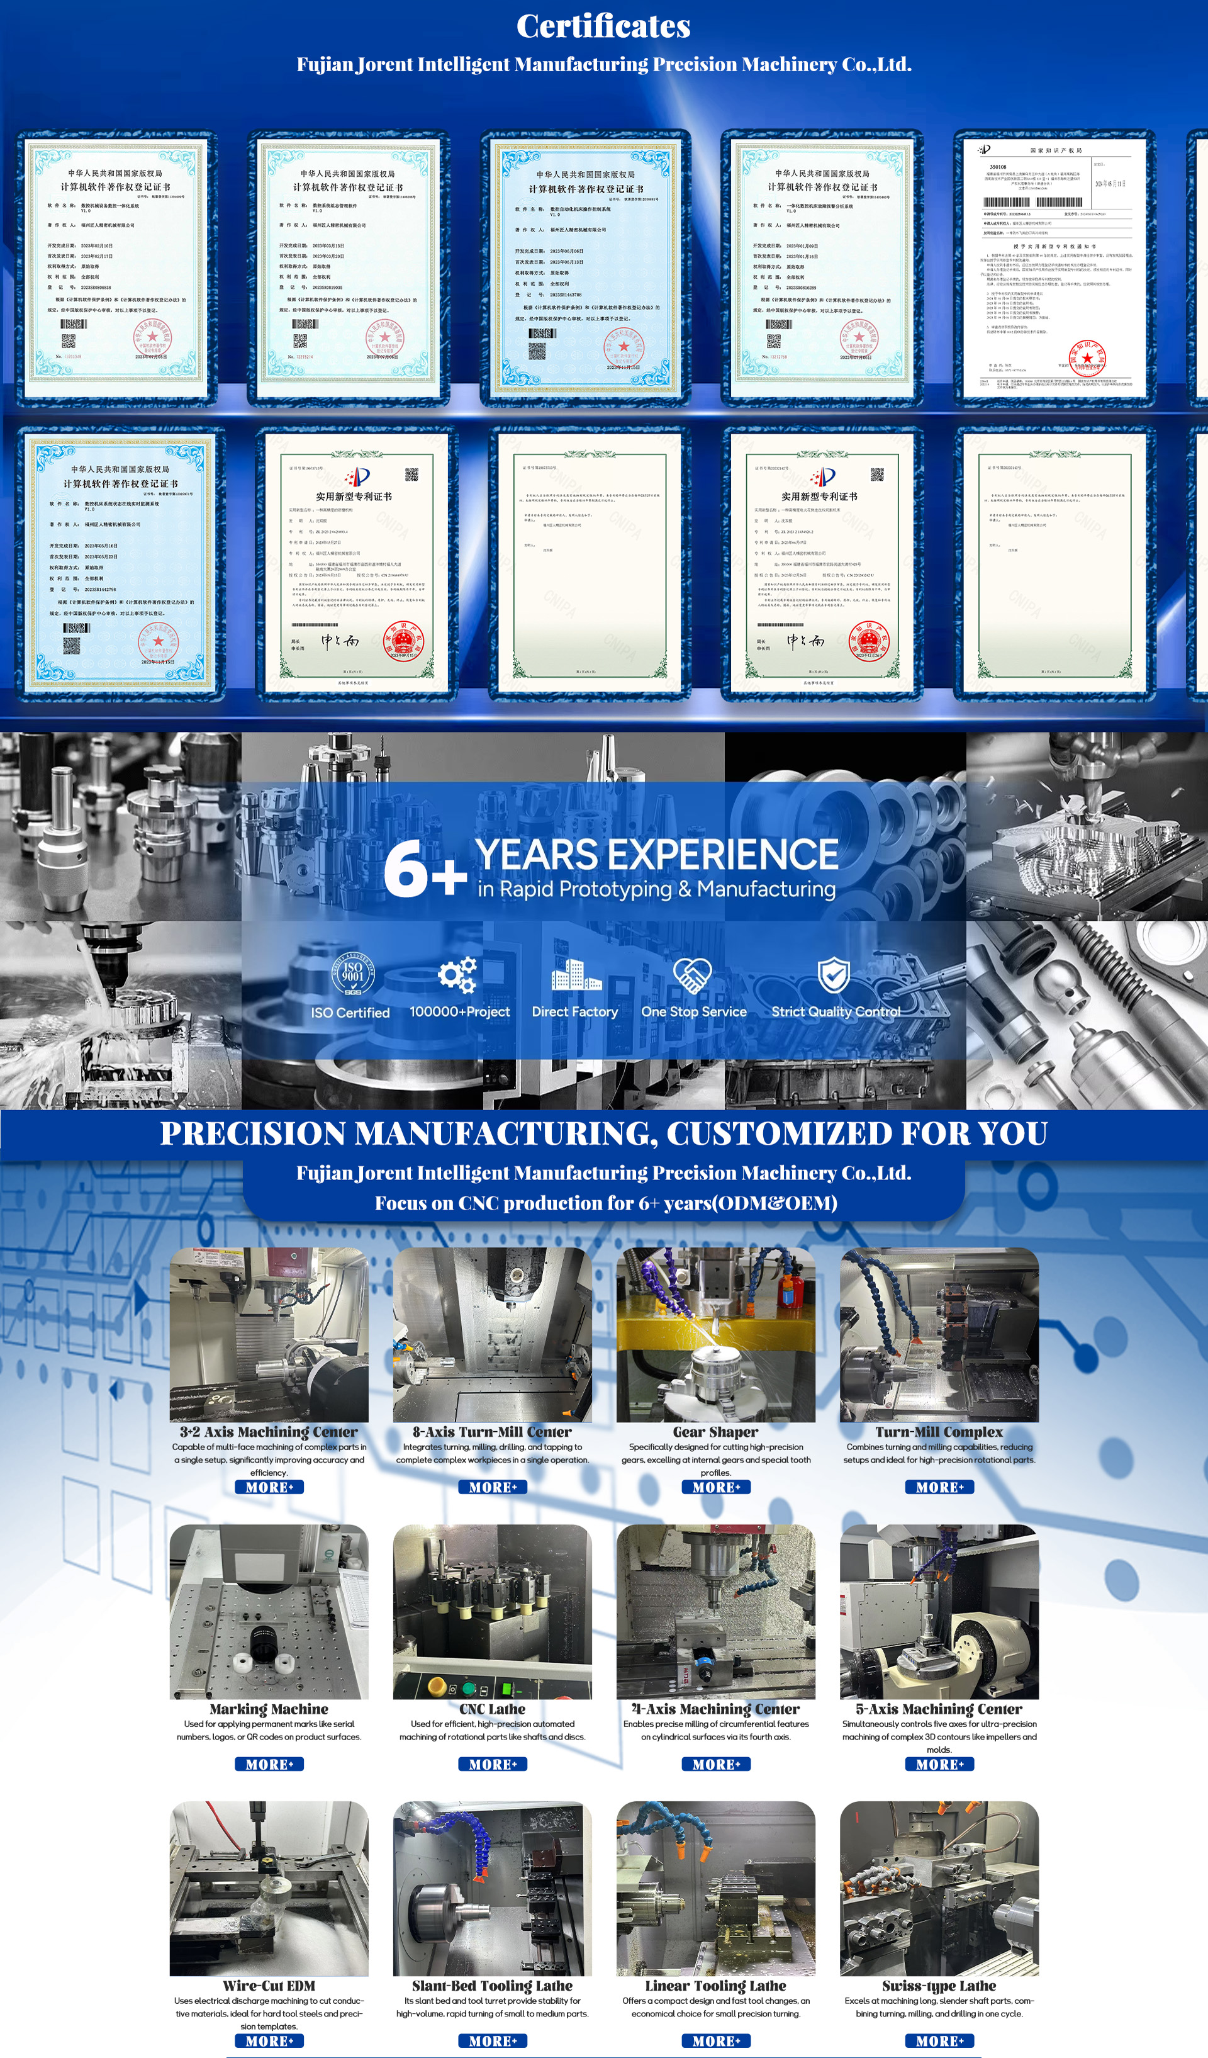Screen dimensions: 1208x2058
Task: Open MORE+ under 8-Axis Turn-Mill Center
Action: (x=493, y=1487)
